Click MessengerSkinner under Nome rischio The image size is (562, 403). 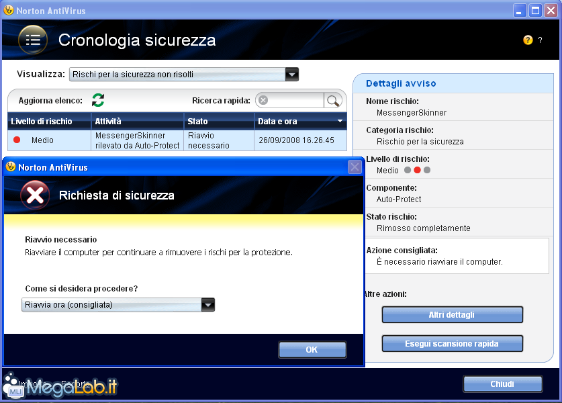pyautogui.click(x=412, y=113)
